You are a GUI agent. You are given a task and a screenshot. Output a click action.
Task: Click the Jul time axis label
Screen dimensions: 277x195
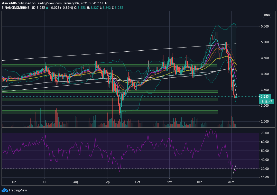[44, 182]
